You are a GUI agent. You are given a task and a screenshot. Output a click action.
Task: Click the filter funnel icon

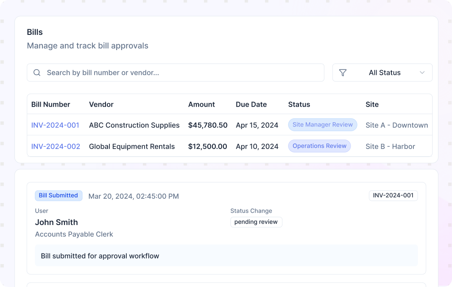click(x=343, y=73)
